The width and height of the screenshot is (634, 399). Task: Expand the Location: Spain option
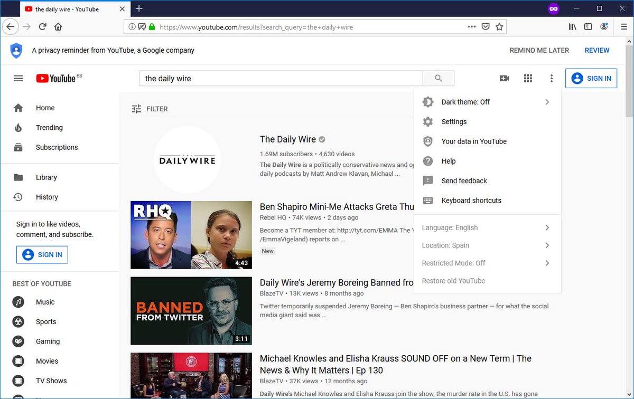pos(488,245)
